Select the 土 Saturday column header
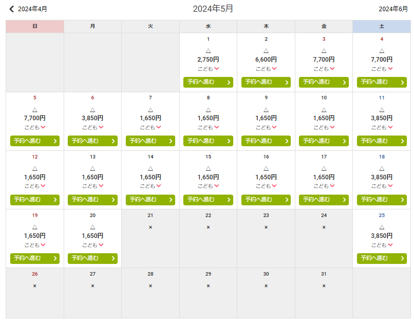The height and width of the screenshot is (322, 414). click(381, 26)
